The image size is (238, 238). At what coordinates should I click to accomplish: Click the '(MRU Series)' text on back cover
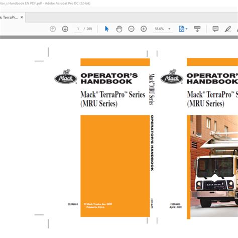click(99, 103)
